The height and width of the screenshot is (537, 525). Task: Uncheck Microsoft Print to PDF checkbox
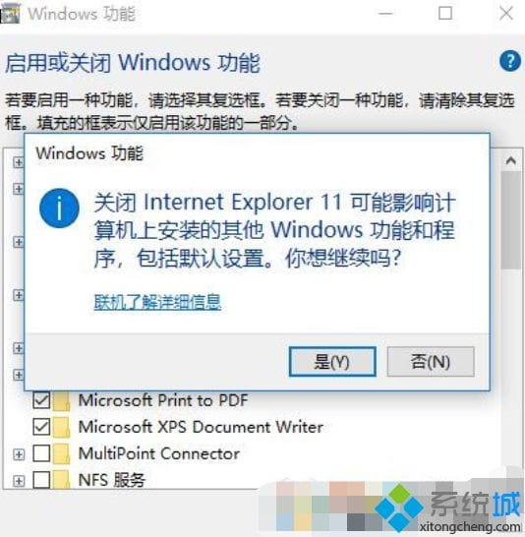coord(41,400)
